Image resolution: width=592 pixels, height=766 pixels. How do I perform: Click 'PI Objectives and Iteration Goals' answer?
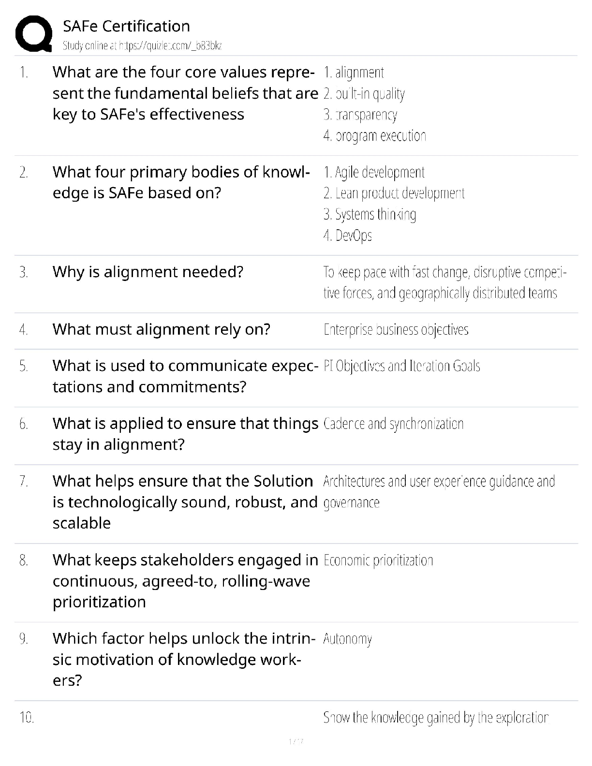tap(401, 366)
